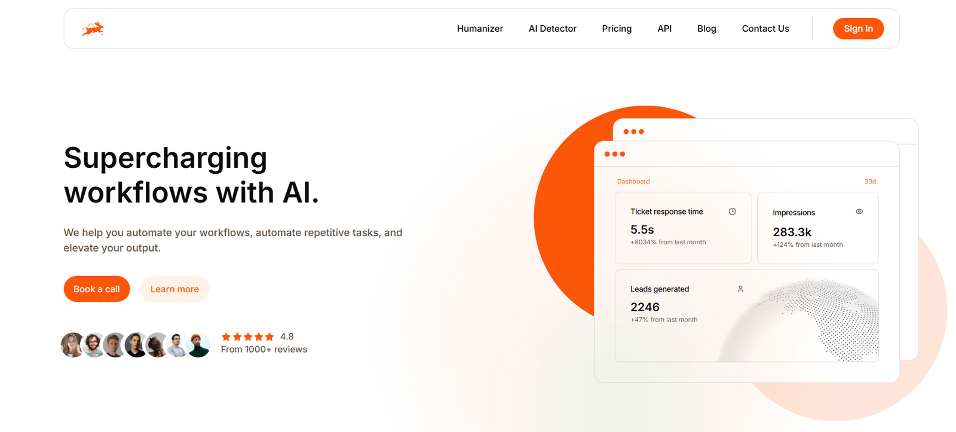Click the clock icon on Ticket response card
The width and height of the screenshot is (956, 432).
tap(732, 212)
